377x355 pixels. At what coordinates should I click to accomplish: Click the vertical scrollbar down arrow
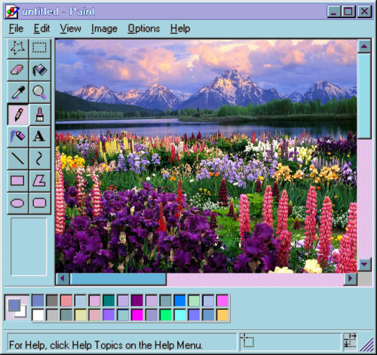(x=364, y=264)
